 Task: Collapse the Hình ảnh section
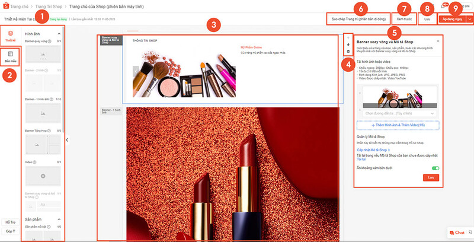pos(59,34)
